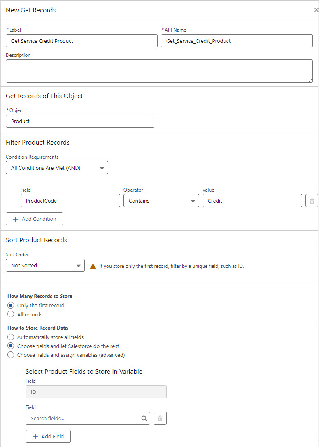Click inside the Description text area

(x=159, y=71)
